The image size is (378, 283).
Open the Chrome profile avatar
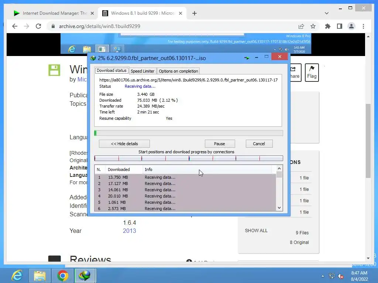coord(351,26)
